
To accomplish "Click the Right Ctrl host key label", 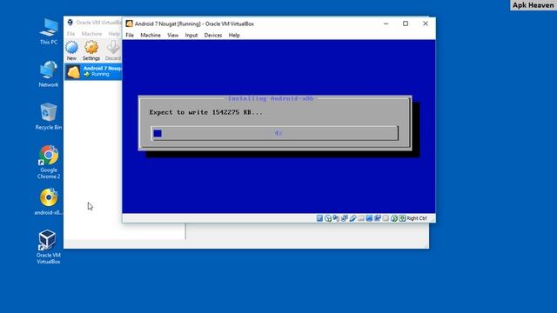I will point(417,218).
